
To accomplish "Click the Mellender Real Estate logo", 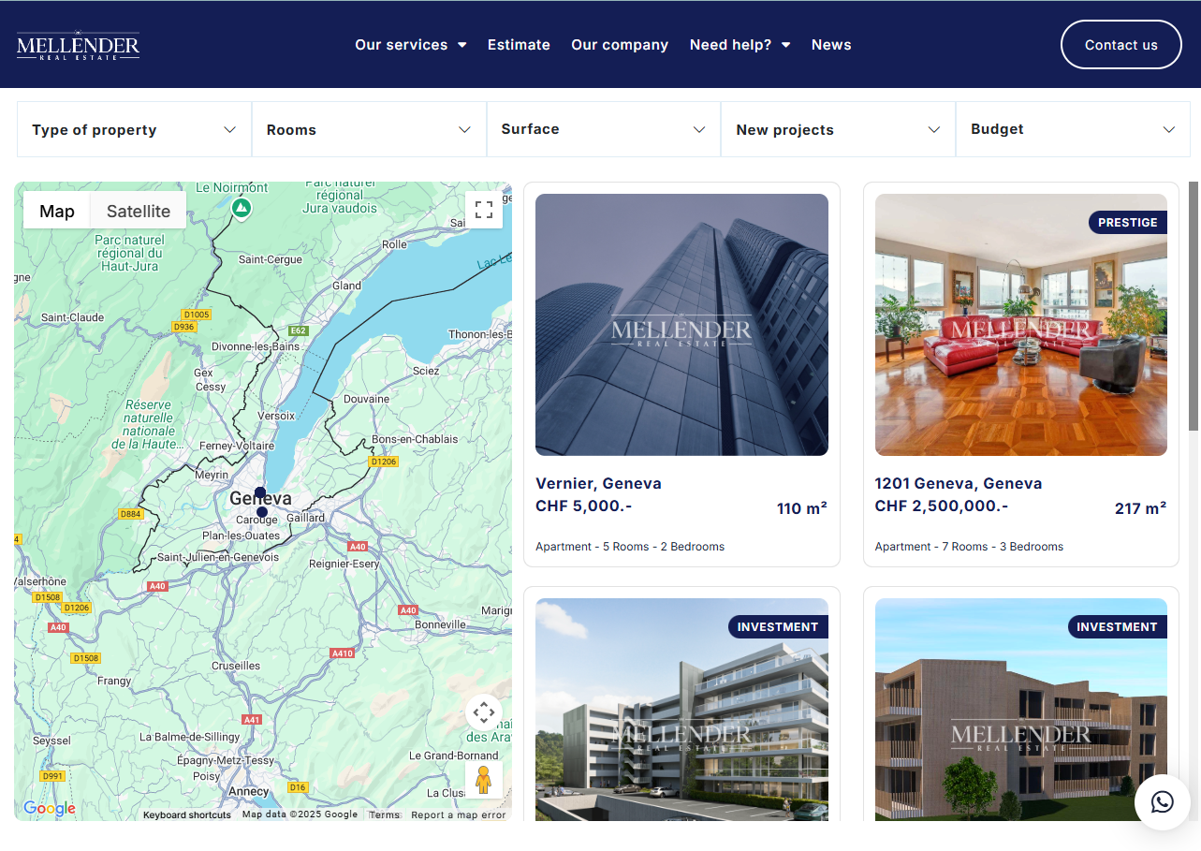I will 78,45.
